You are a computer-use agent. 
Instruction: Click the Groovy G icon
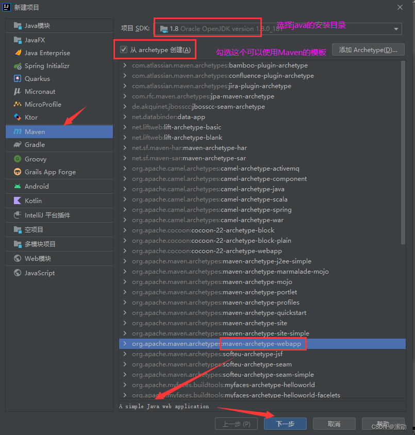tap(18, 159)
